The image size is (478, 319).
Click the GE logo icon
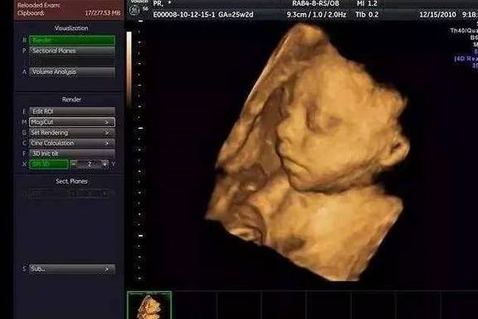click(134, 11)
